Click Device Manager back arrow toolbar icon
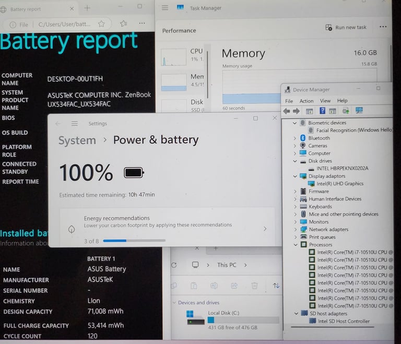Viewport: 401px width, 344px height. tap(287, 111)
